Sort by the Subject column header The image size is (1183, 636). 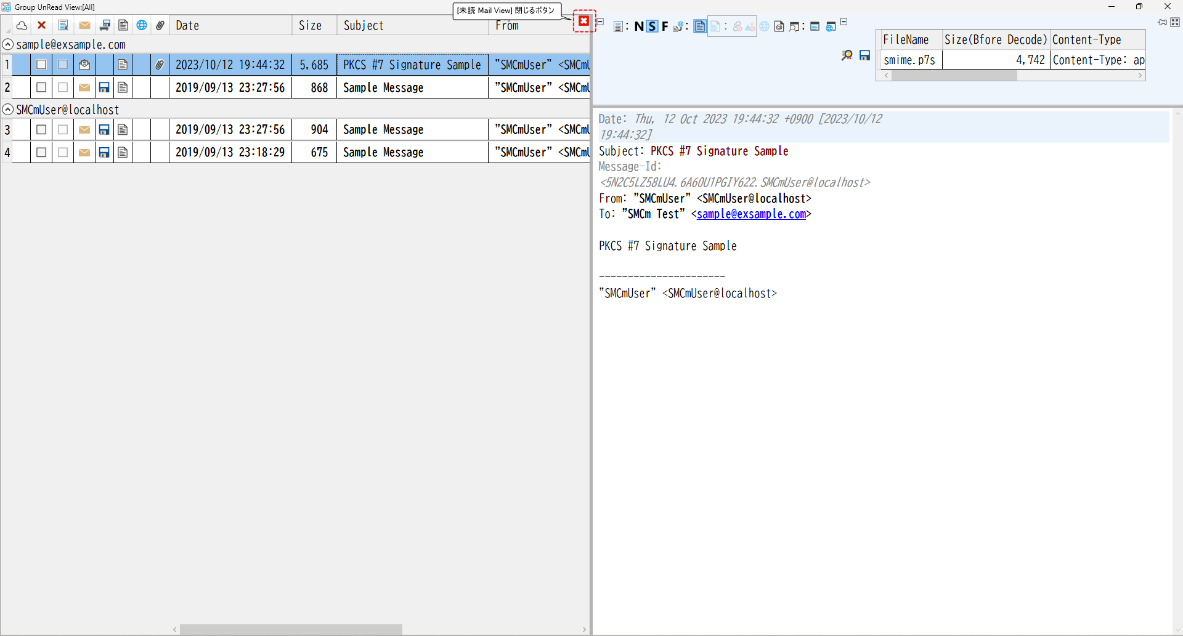click(413, 25)
